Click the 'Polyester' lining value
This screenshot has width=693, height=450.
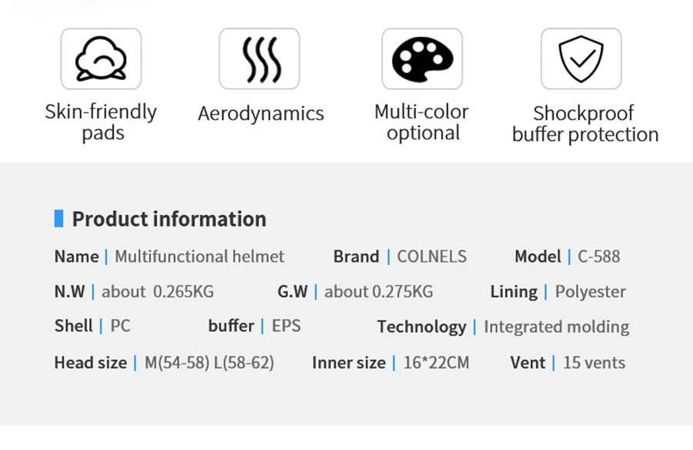pyautogui.click(x=590, y=291)
